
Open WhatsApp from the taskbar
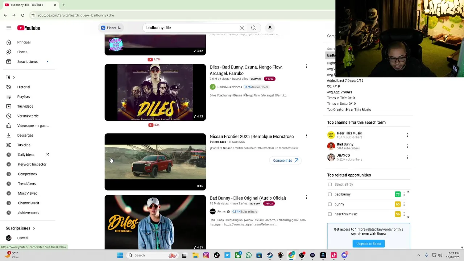click(249, 255)
